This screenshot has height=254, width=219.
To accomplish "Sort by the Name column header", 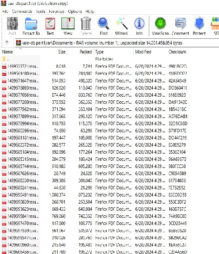I will click(x=7, y=52).
